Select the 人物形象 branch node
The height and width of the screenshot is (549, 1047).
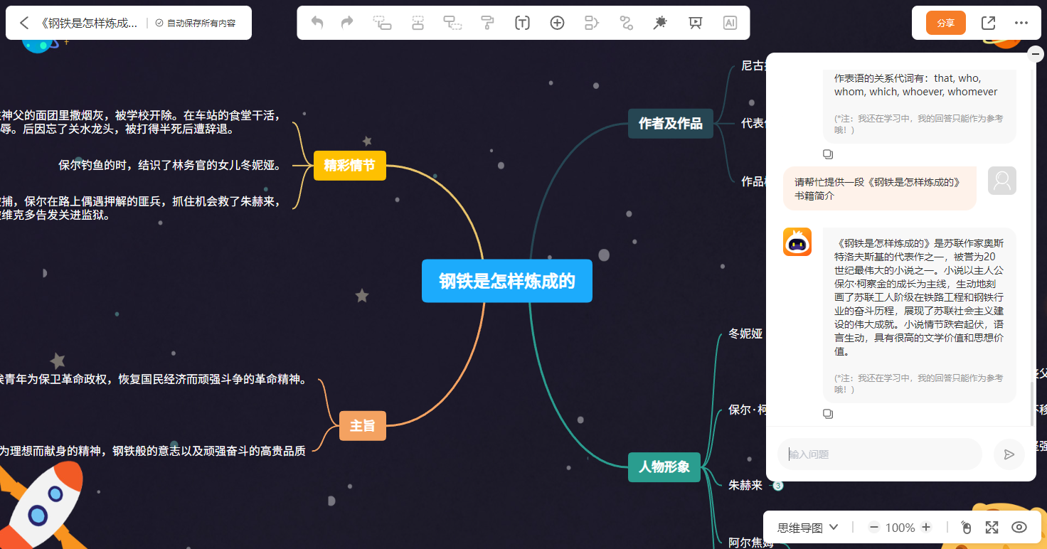point(664,467)
